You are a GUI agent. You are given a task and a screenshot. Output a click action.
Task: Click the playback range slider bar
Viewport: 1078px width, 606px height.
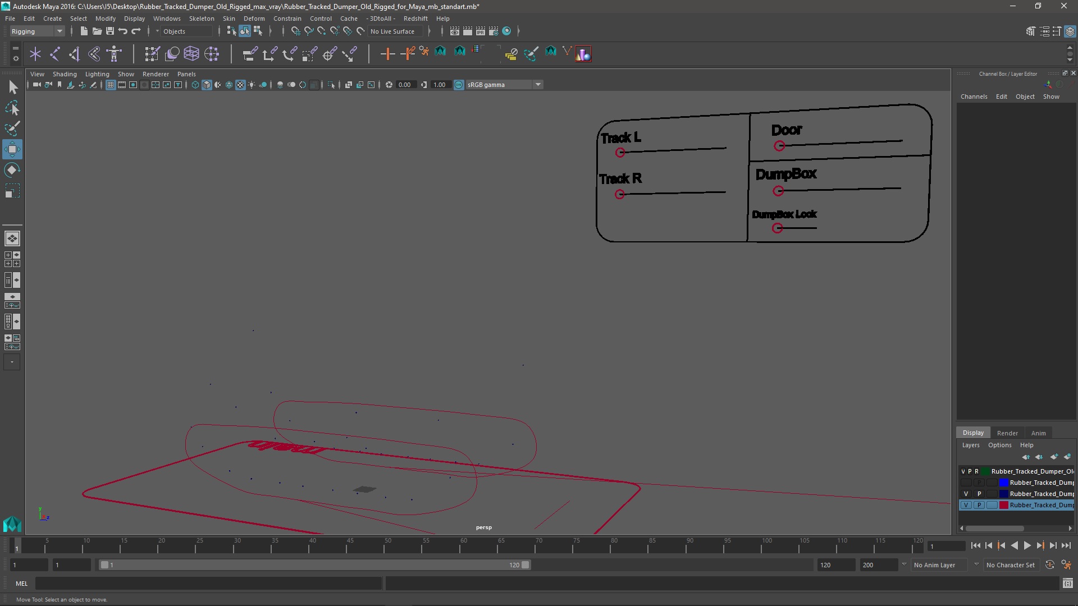314,565
